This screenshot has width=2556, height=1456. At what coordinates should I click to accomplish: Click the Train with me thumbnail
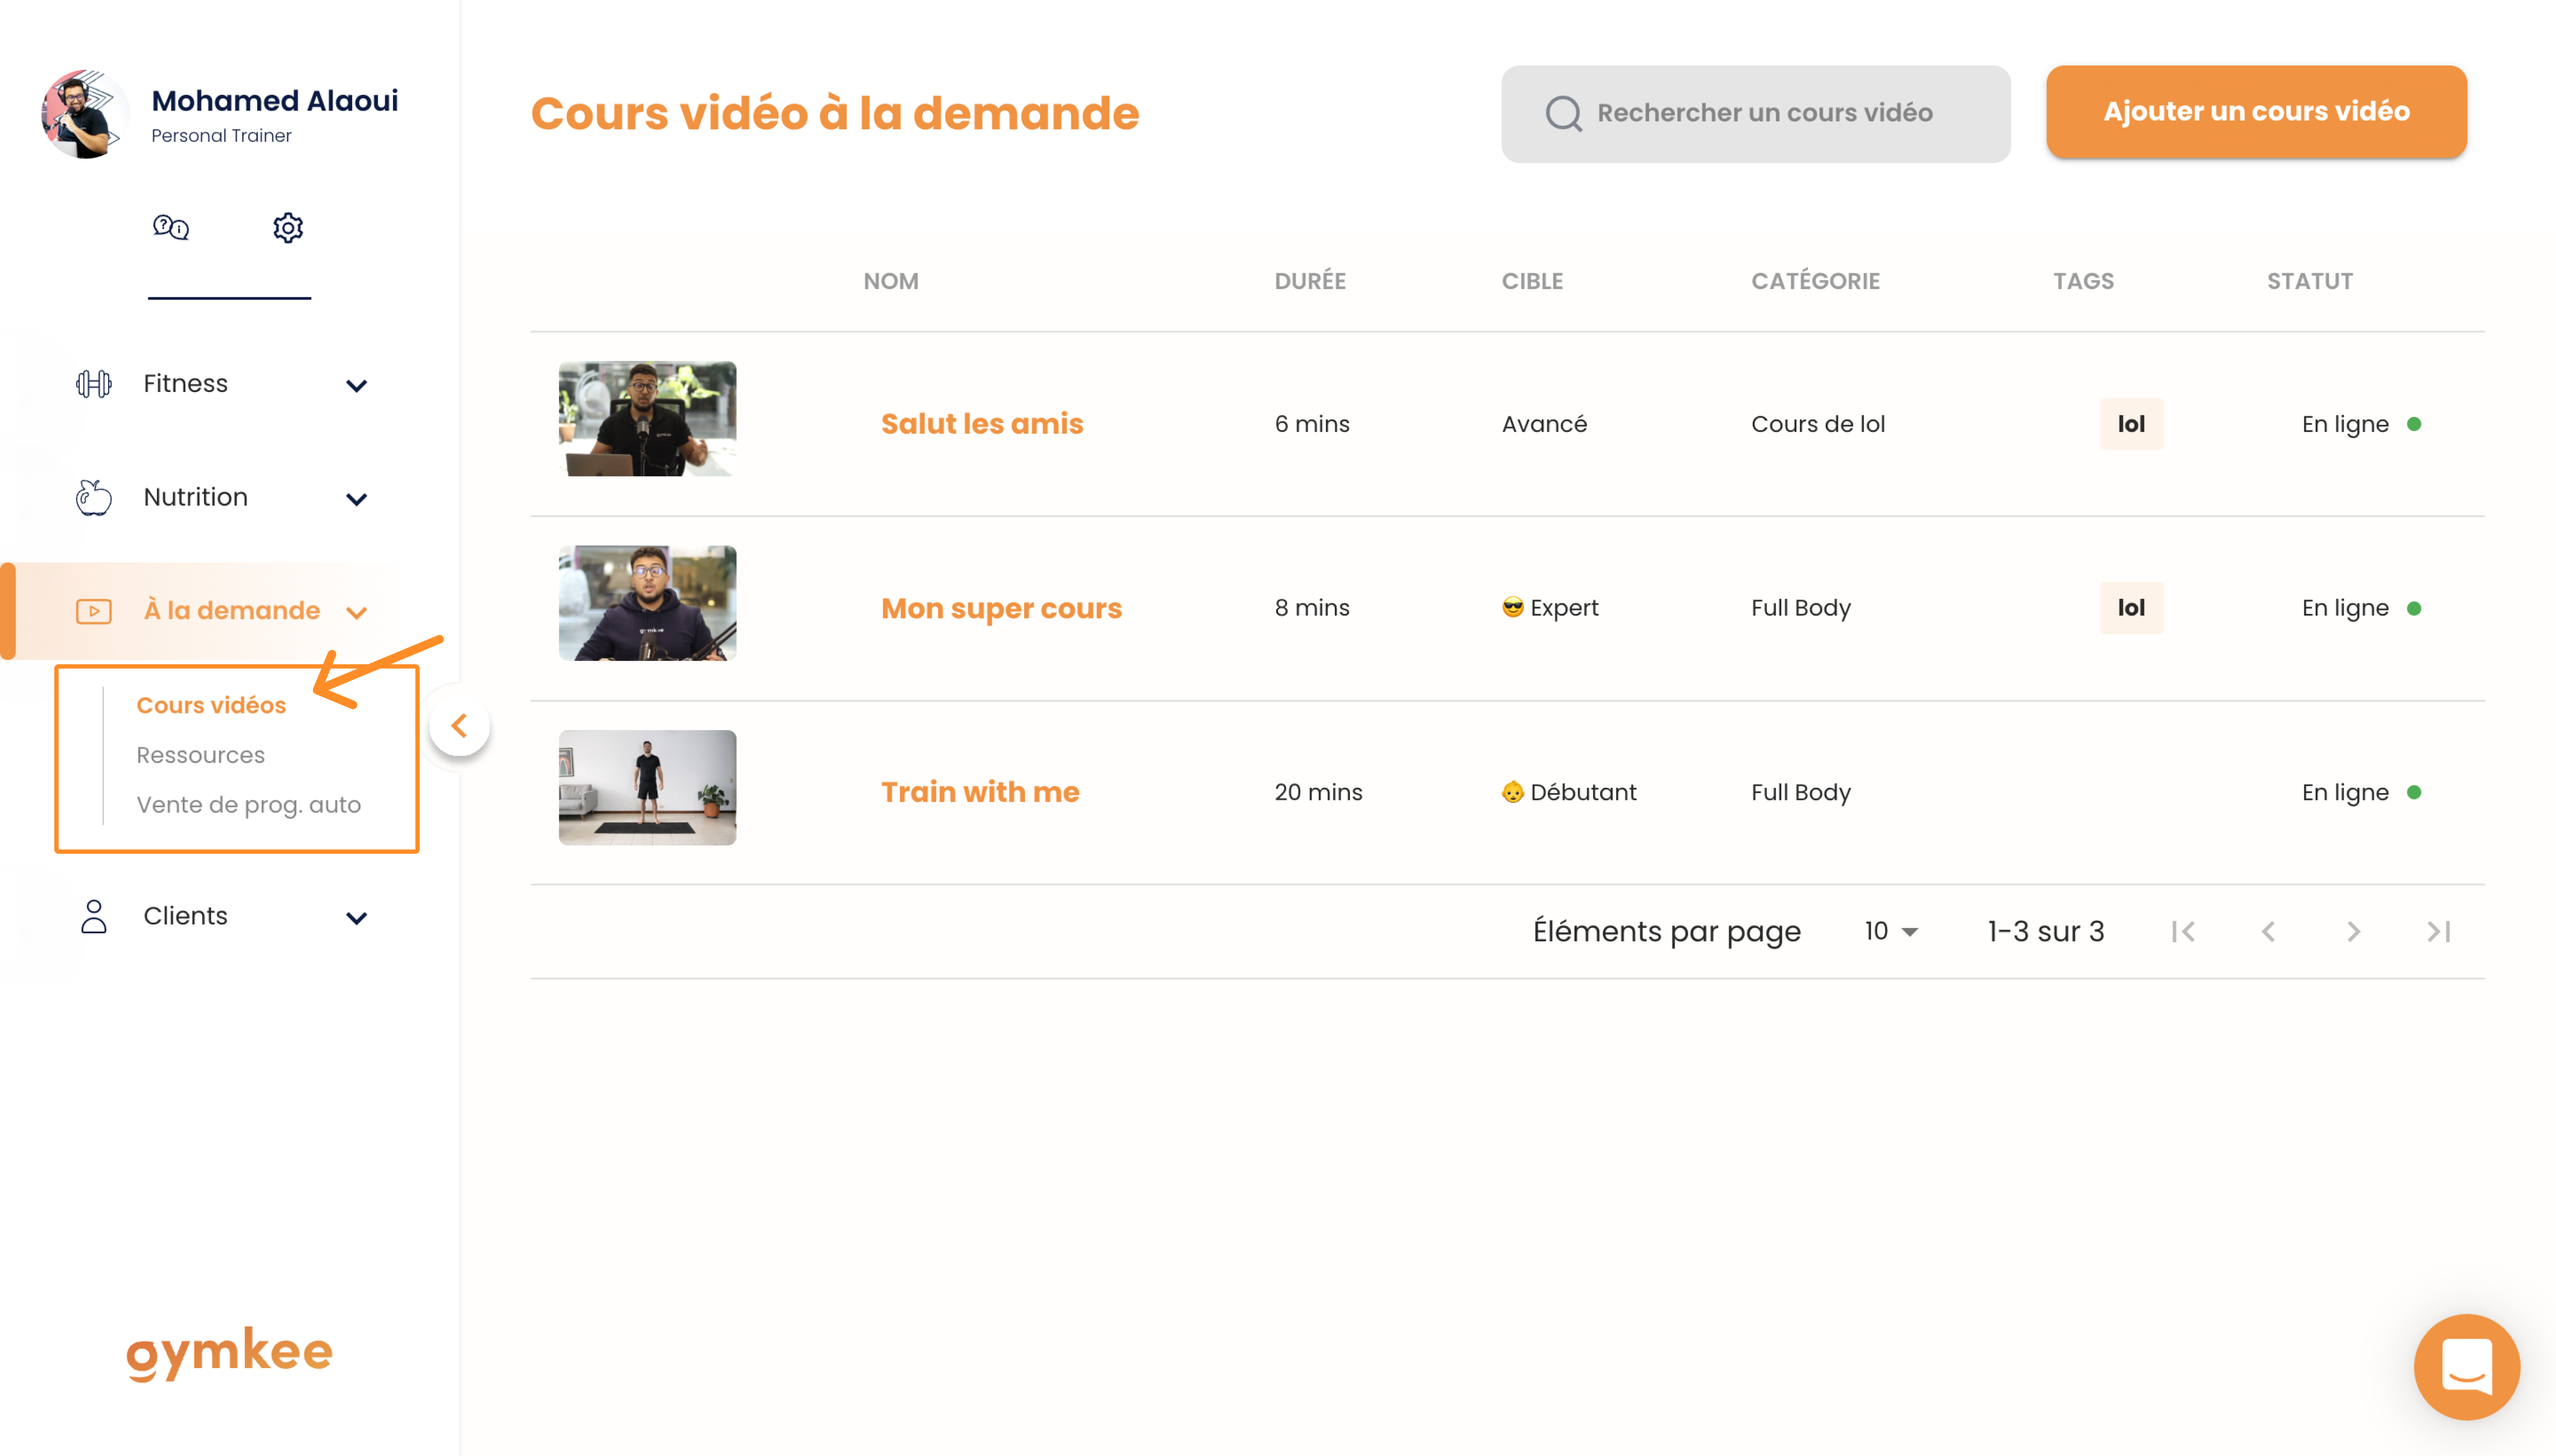click(647, 788)
